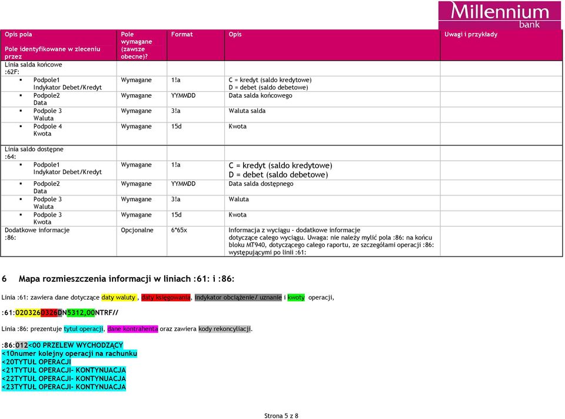Click the large 'D = debet (saldo debetowe)' text
The width and height of the screenshot is (565, 419).
coord(278,175)
